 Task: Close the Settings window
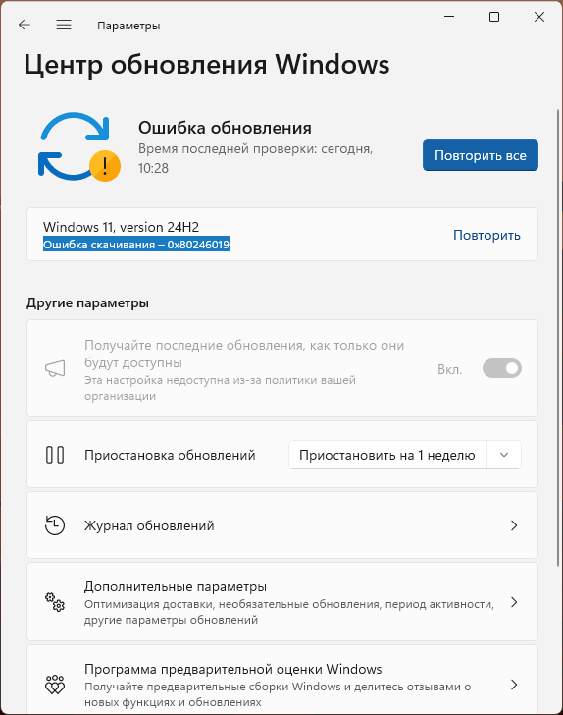pos(539,17)
